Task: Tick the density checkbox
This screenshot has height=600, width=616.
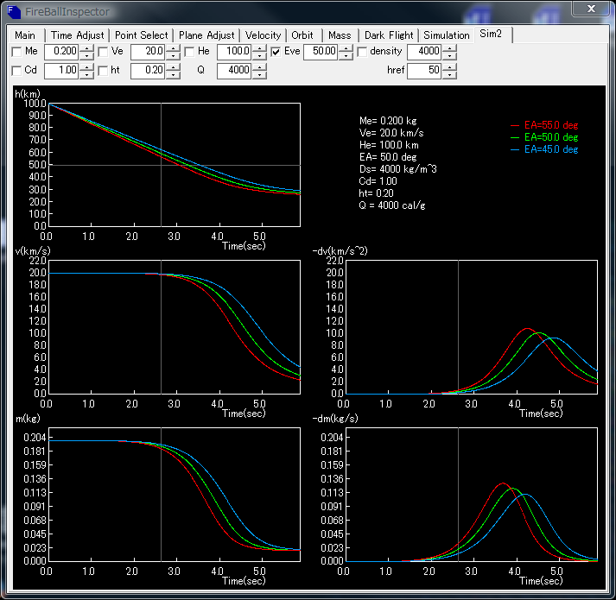Action: pyautogui.click(x=362, y=52)
